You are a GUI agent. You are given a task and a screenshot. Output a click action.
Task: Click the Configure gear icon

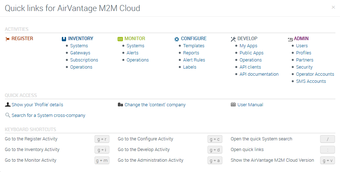coord(177,39)
